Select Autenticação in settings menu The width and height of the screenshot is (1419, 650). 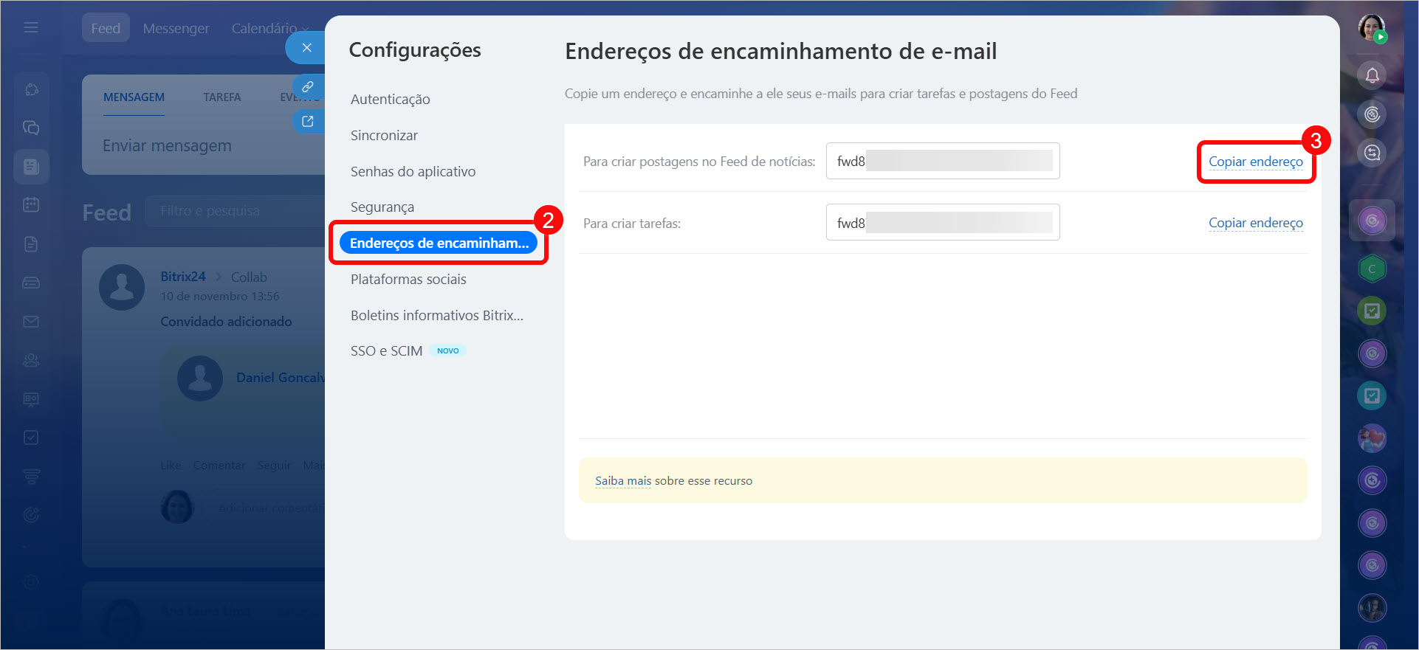(390, 100)
